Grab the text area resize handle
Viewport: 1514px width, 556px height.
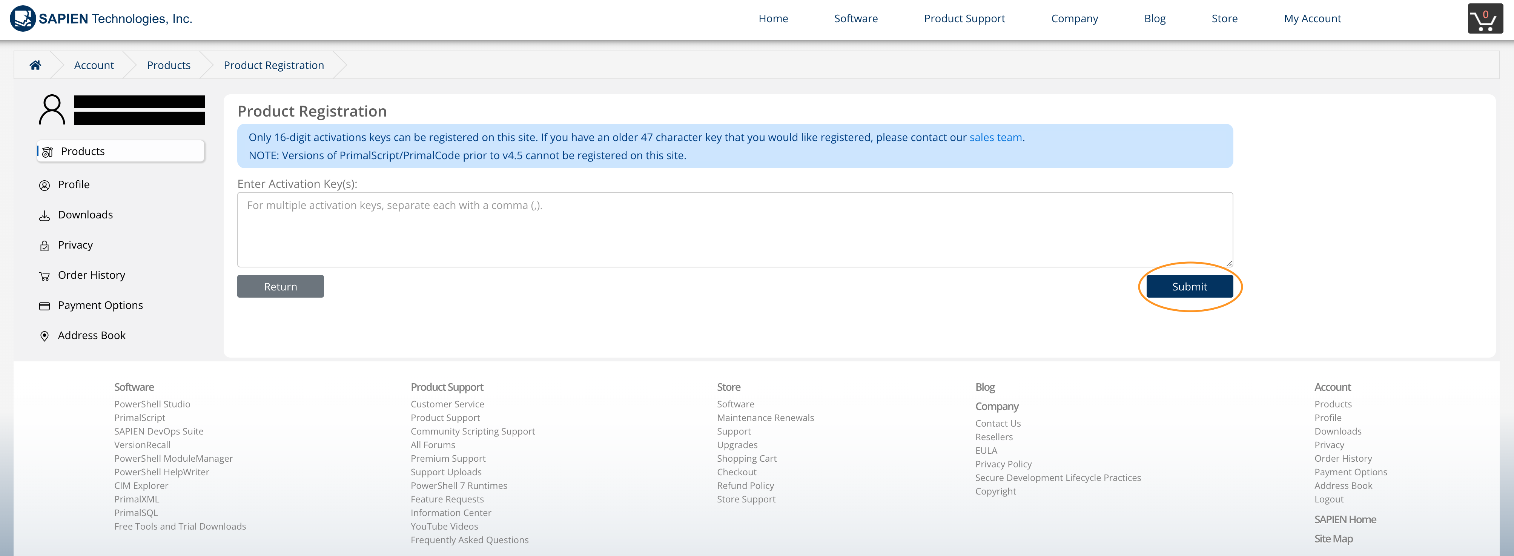1229,263
